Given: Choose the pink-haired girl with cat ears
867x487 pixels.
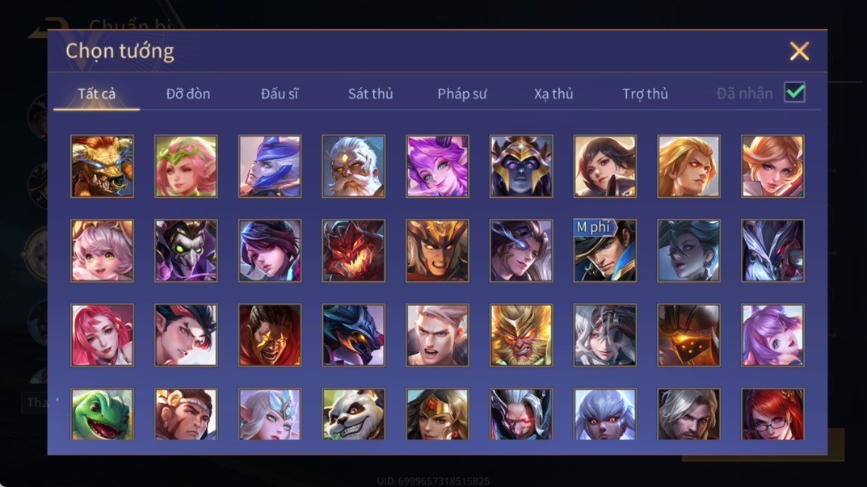Looking at the screenshot, I should tap(103, 250).
